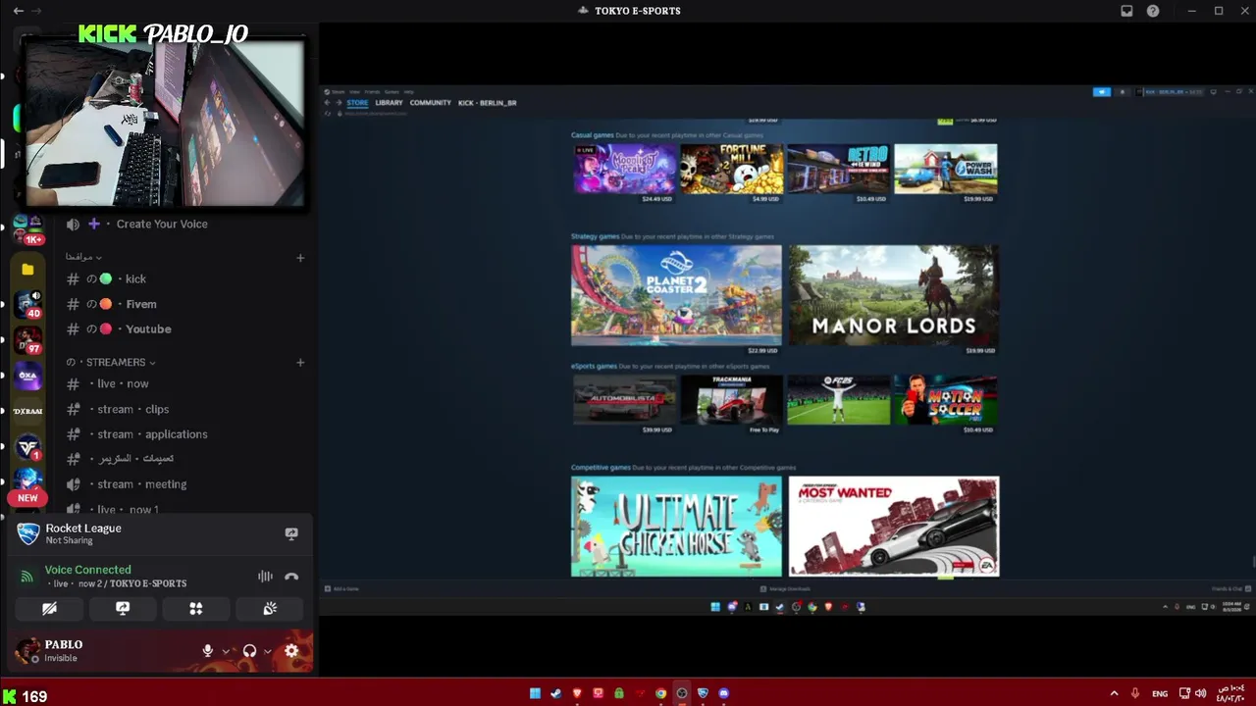Image resolution: width=1256 pixels, height=706 pixels.
Task: Turn on camera in voice controls
Action: 49,609
